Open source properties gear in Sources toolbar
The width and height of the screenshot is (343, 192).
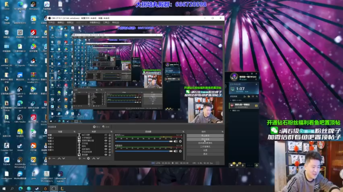coord(88,158)
